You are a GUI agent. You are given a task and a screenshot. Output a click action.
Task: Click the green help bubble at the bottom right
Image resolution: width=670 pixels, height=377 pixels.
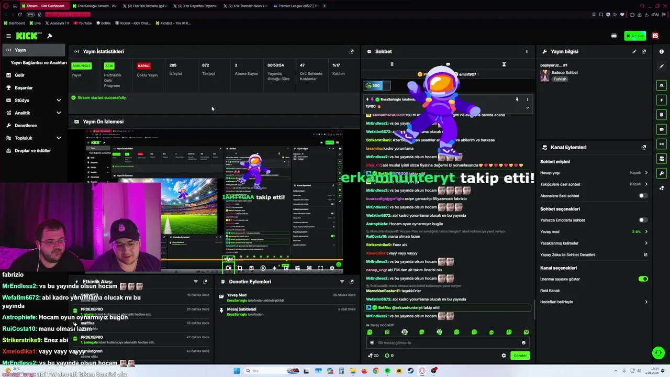658,353
